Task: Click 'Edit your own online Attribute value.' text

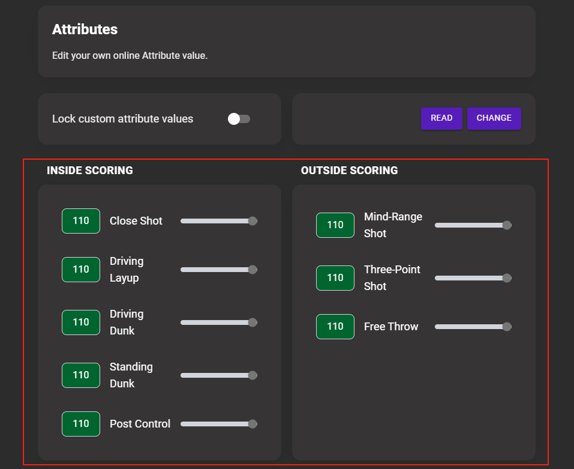Action: [130, 56]
